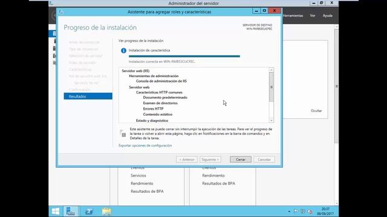Select Errores HTTP entry
The width and height of the screenshot is (387, 217).
153,108
